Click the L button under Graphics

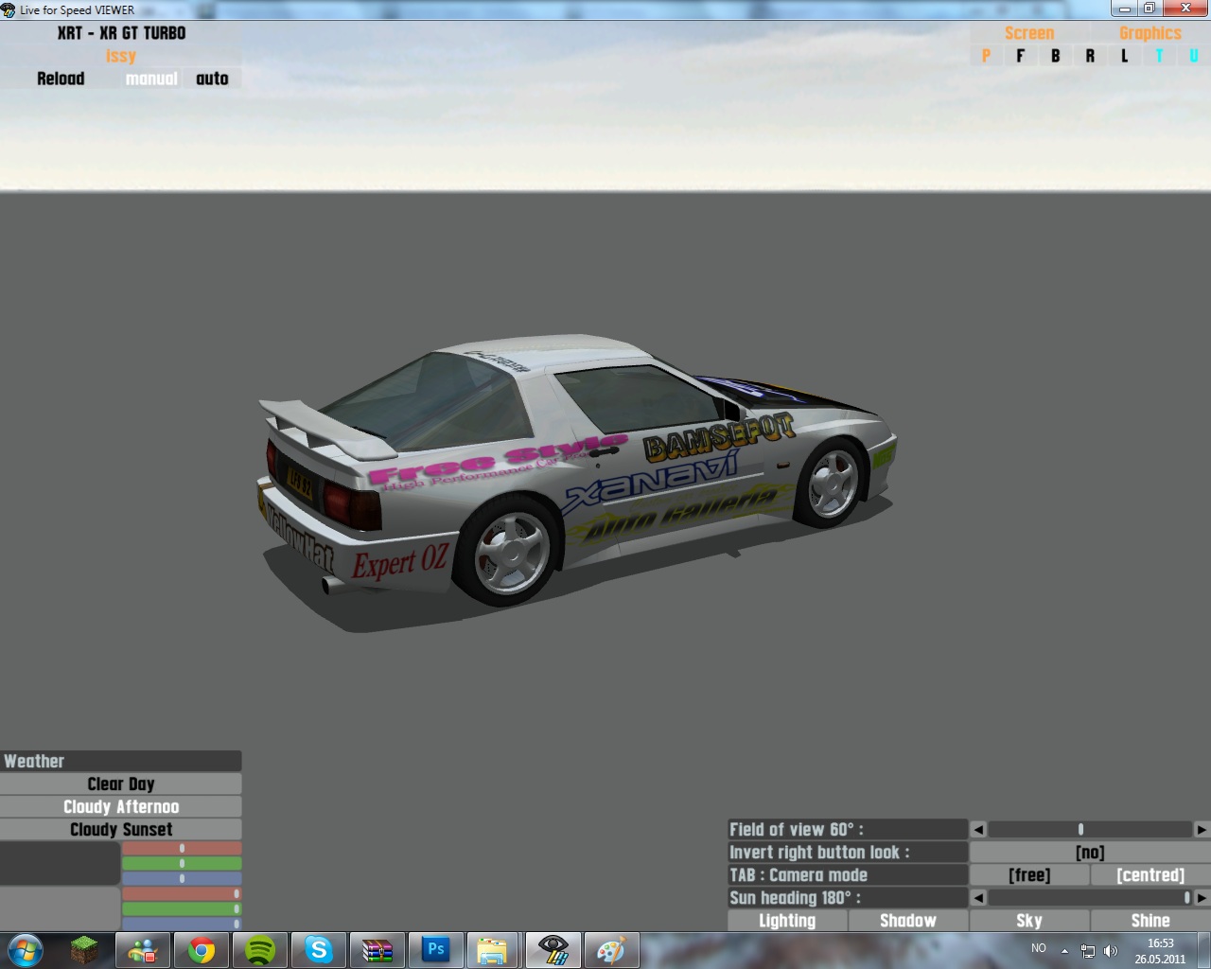coord(1124,56)
